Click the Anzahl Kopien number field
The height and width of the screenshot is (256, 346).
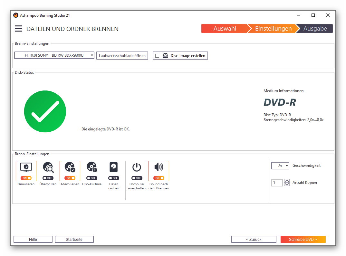pyautogui.click(x=277, y=183)
